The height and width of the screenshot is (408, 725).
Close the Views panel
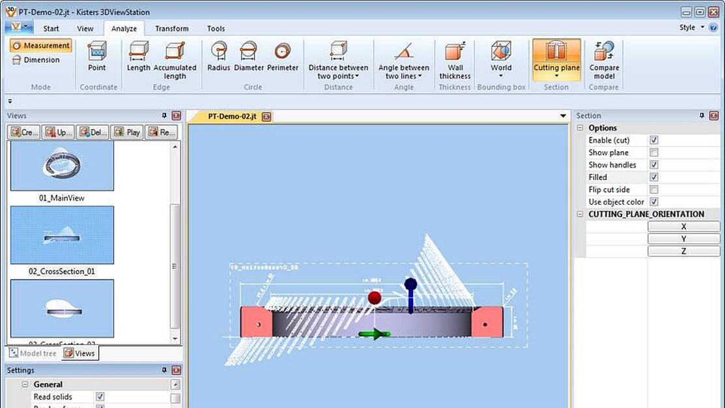click(x=176, y=115)
